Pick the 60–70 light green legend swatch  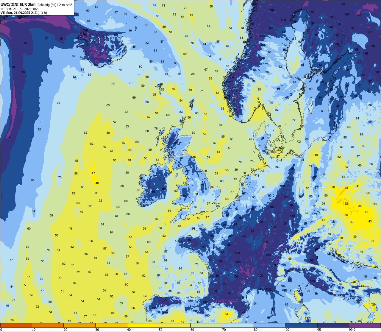click(206, 325)
